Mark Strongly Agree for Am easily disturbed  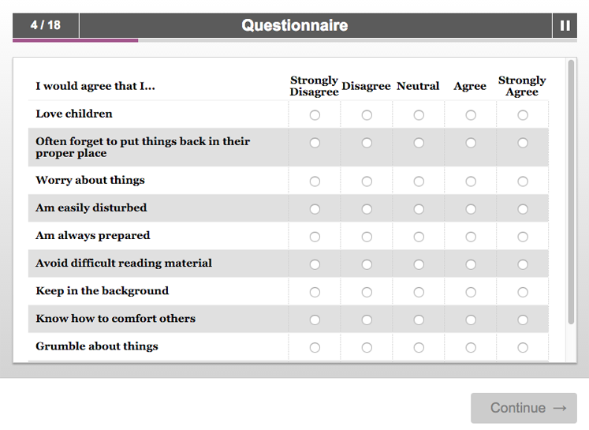523,209
